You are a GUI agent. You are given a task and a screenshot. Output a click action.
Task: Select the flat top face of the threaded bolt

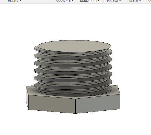(74, 46)
